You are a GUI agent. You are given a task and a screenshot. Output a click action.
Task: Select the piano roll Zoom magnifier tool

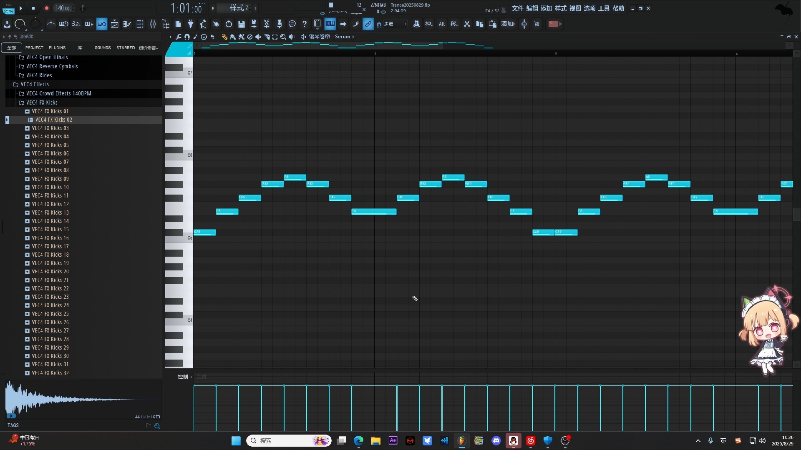click(x=283, y=37)
